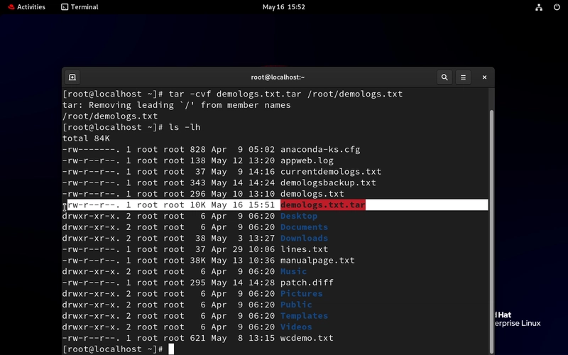Click the wcdemo.txt file name
568x355 pixels.
[307, 338]
